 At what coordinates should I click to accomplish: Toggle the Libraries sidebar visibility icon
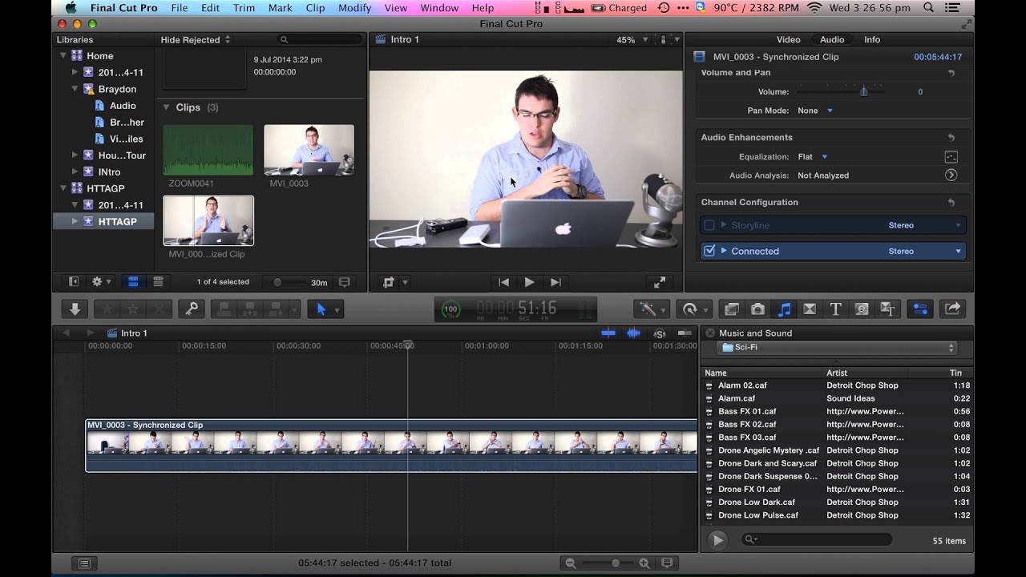tap(74, 282)
